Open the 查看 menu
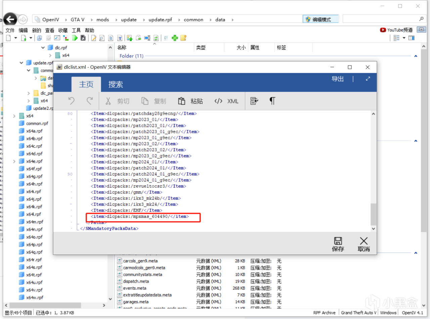Screen dimensions: 430x319 (x=50, y=30)
